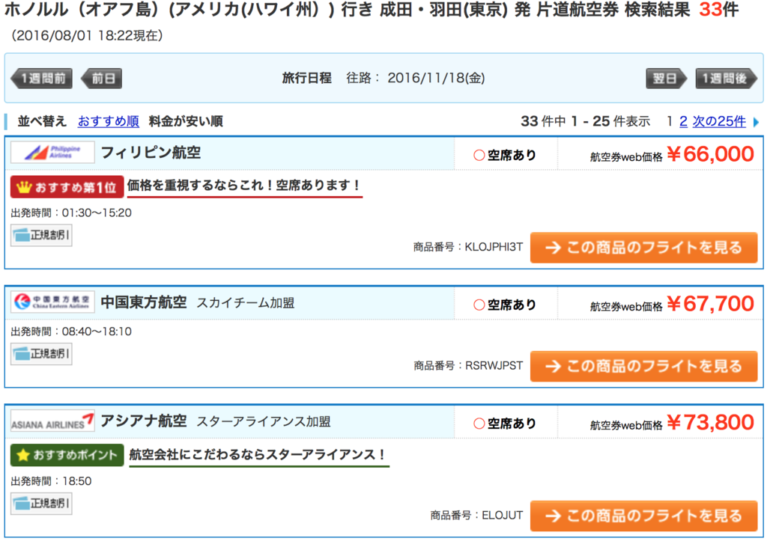Image resolution: width=767 pixels, height=547 pixels.
Task: Click 空席あり status for フィリピン航空
Action: click(505, 156)
